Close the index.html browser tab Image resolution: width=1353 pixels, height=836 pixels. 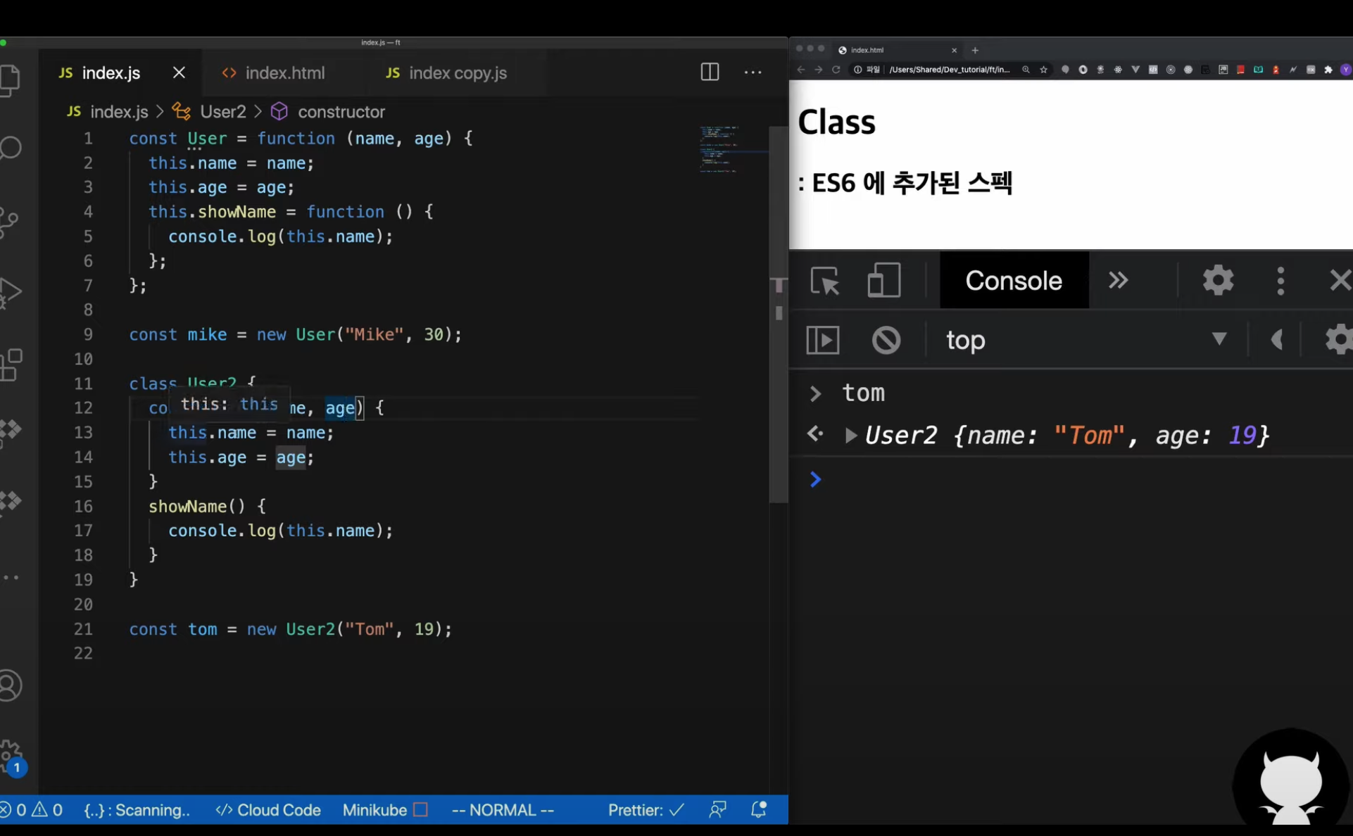955,50
